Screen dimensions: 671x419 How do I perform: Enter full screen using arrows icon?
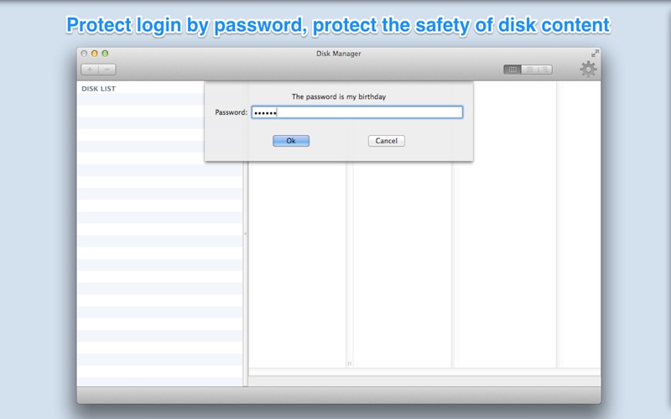[595, 53]
